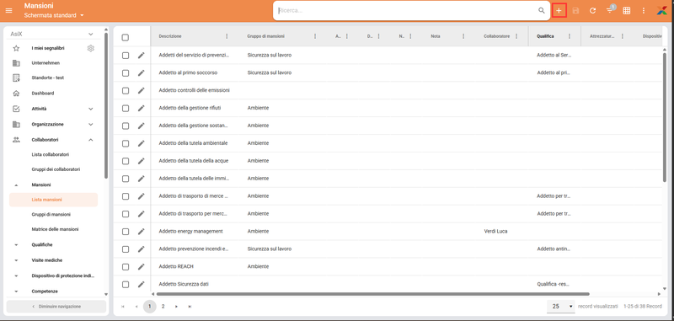Click the table horizontal scrollbar
Screen dimensions: 674x321
[372, 294]
